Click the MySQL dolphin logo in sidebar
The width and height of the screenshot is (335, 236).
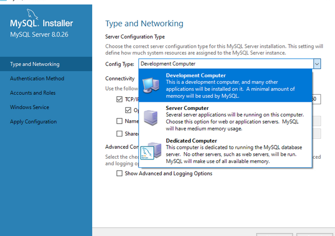[x=32, y=14]
